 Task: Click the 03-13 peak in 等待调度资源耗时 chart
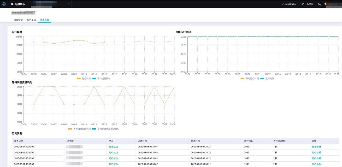(x=124, y=87)
